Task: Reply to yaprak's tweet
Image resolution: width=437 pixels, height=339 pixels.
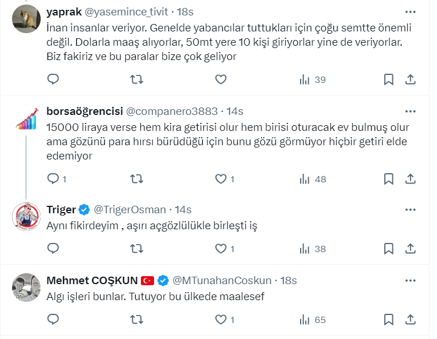Action: (53, 79)
